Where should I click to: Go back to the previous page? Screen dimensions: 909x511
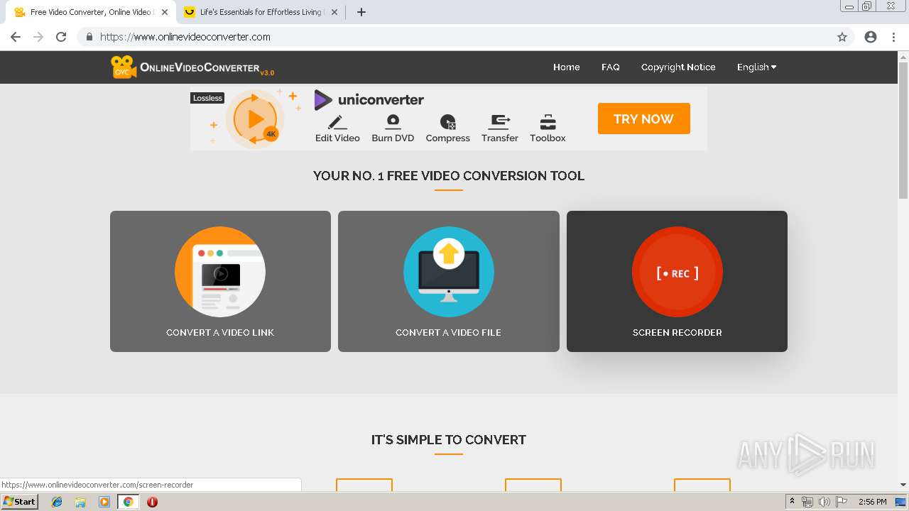click(x=16, y=37)
